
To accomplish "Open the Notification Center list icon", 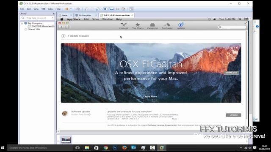I will point(246,19).
